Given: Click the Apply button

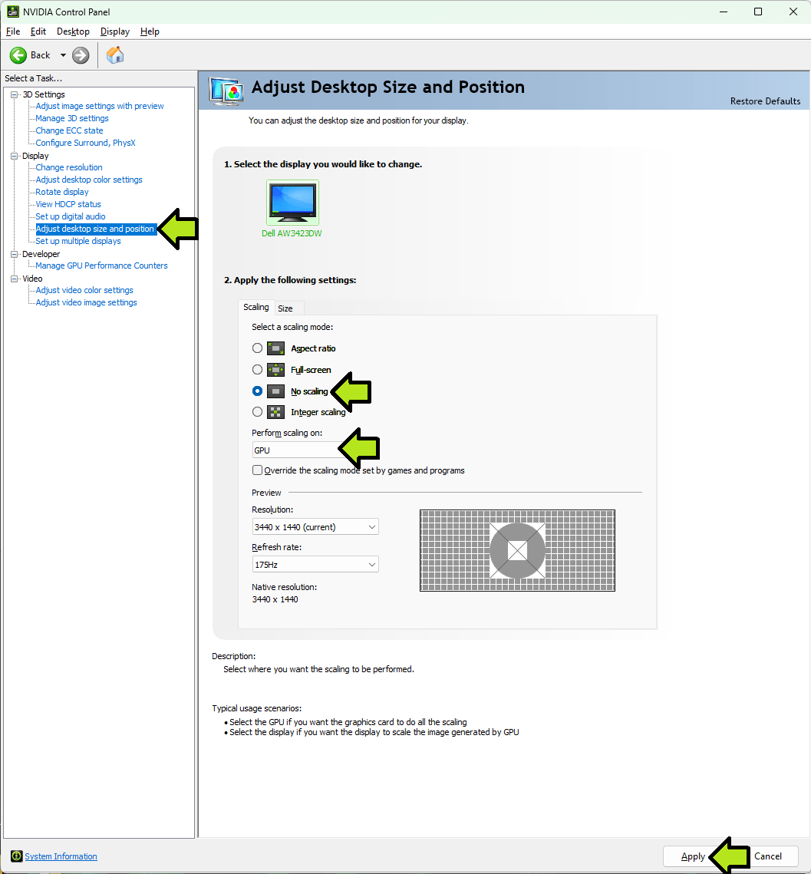Looking at the screenshot, I should (x=693, y=856).
